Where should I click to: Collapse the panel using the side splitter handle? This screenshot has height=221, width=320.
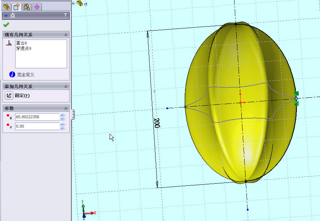pos(73,115)
